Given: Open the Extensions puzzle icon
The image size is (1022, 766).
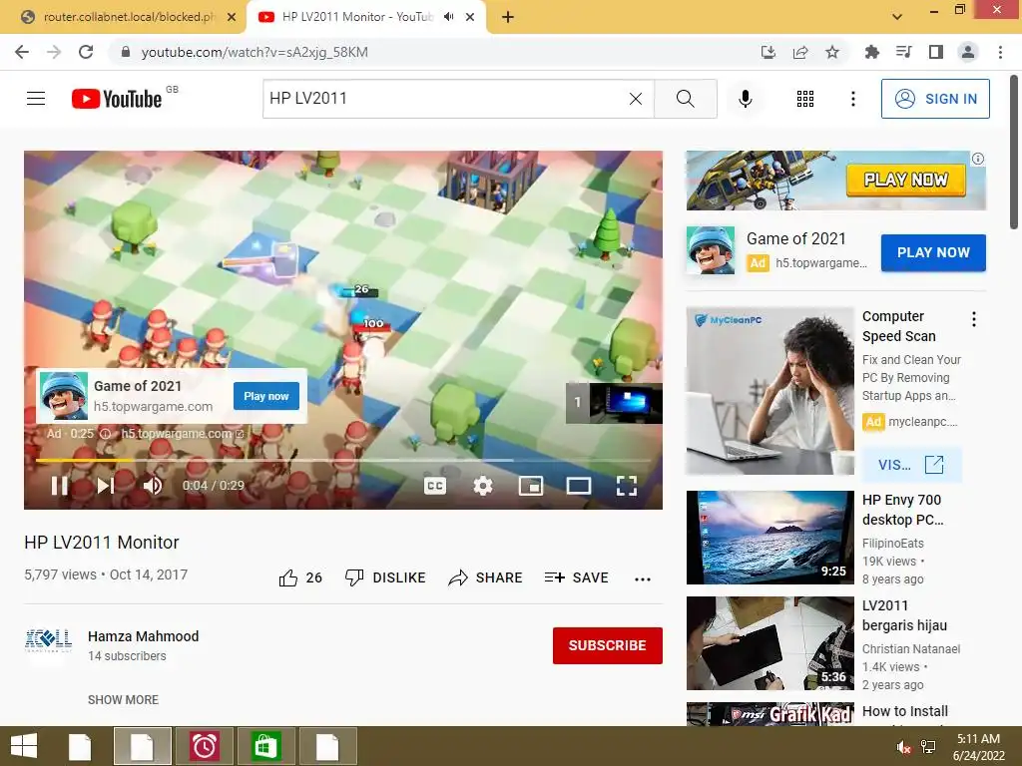Looking at the screenshot, I should 871,52.
